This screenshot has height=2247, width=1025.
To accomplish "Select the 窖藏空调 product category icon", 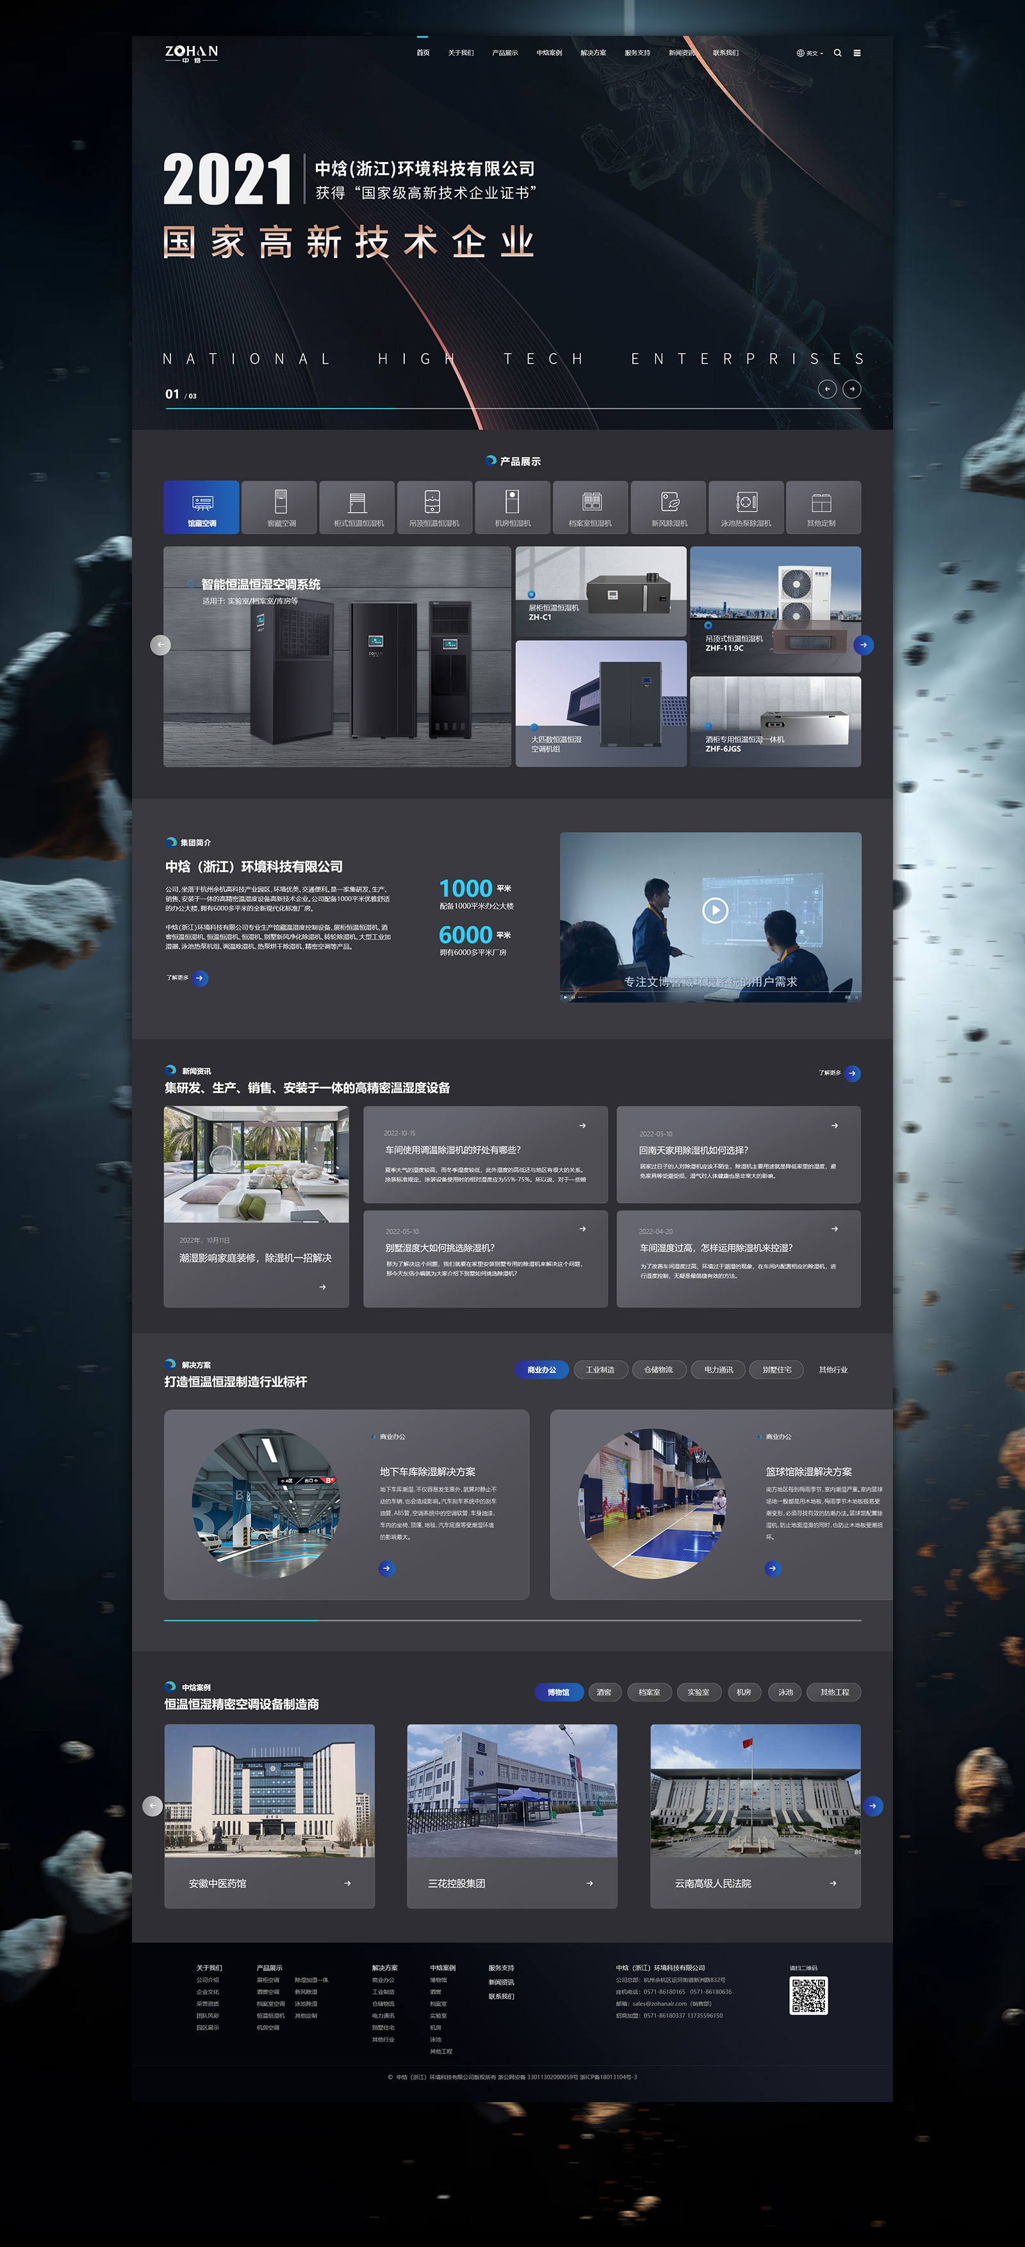I will (x=280, y=507).
